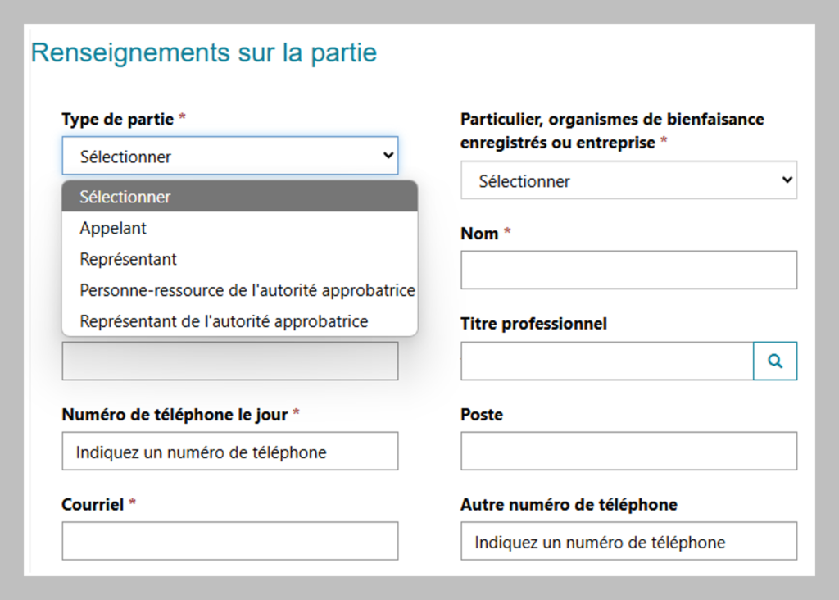Choose the Appelant option from the list
Screen dimensions: 839x600
click(x=113, y=228)
